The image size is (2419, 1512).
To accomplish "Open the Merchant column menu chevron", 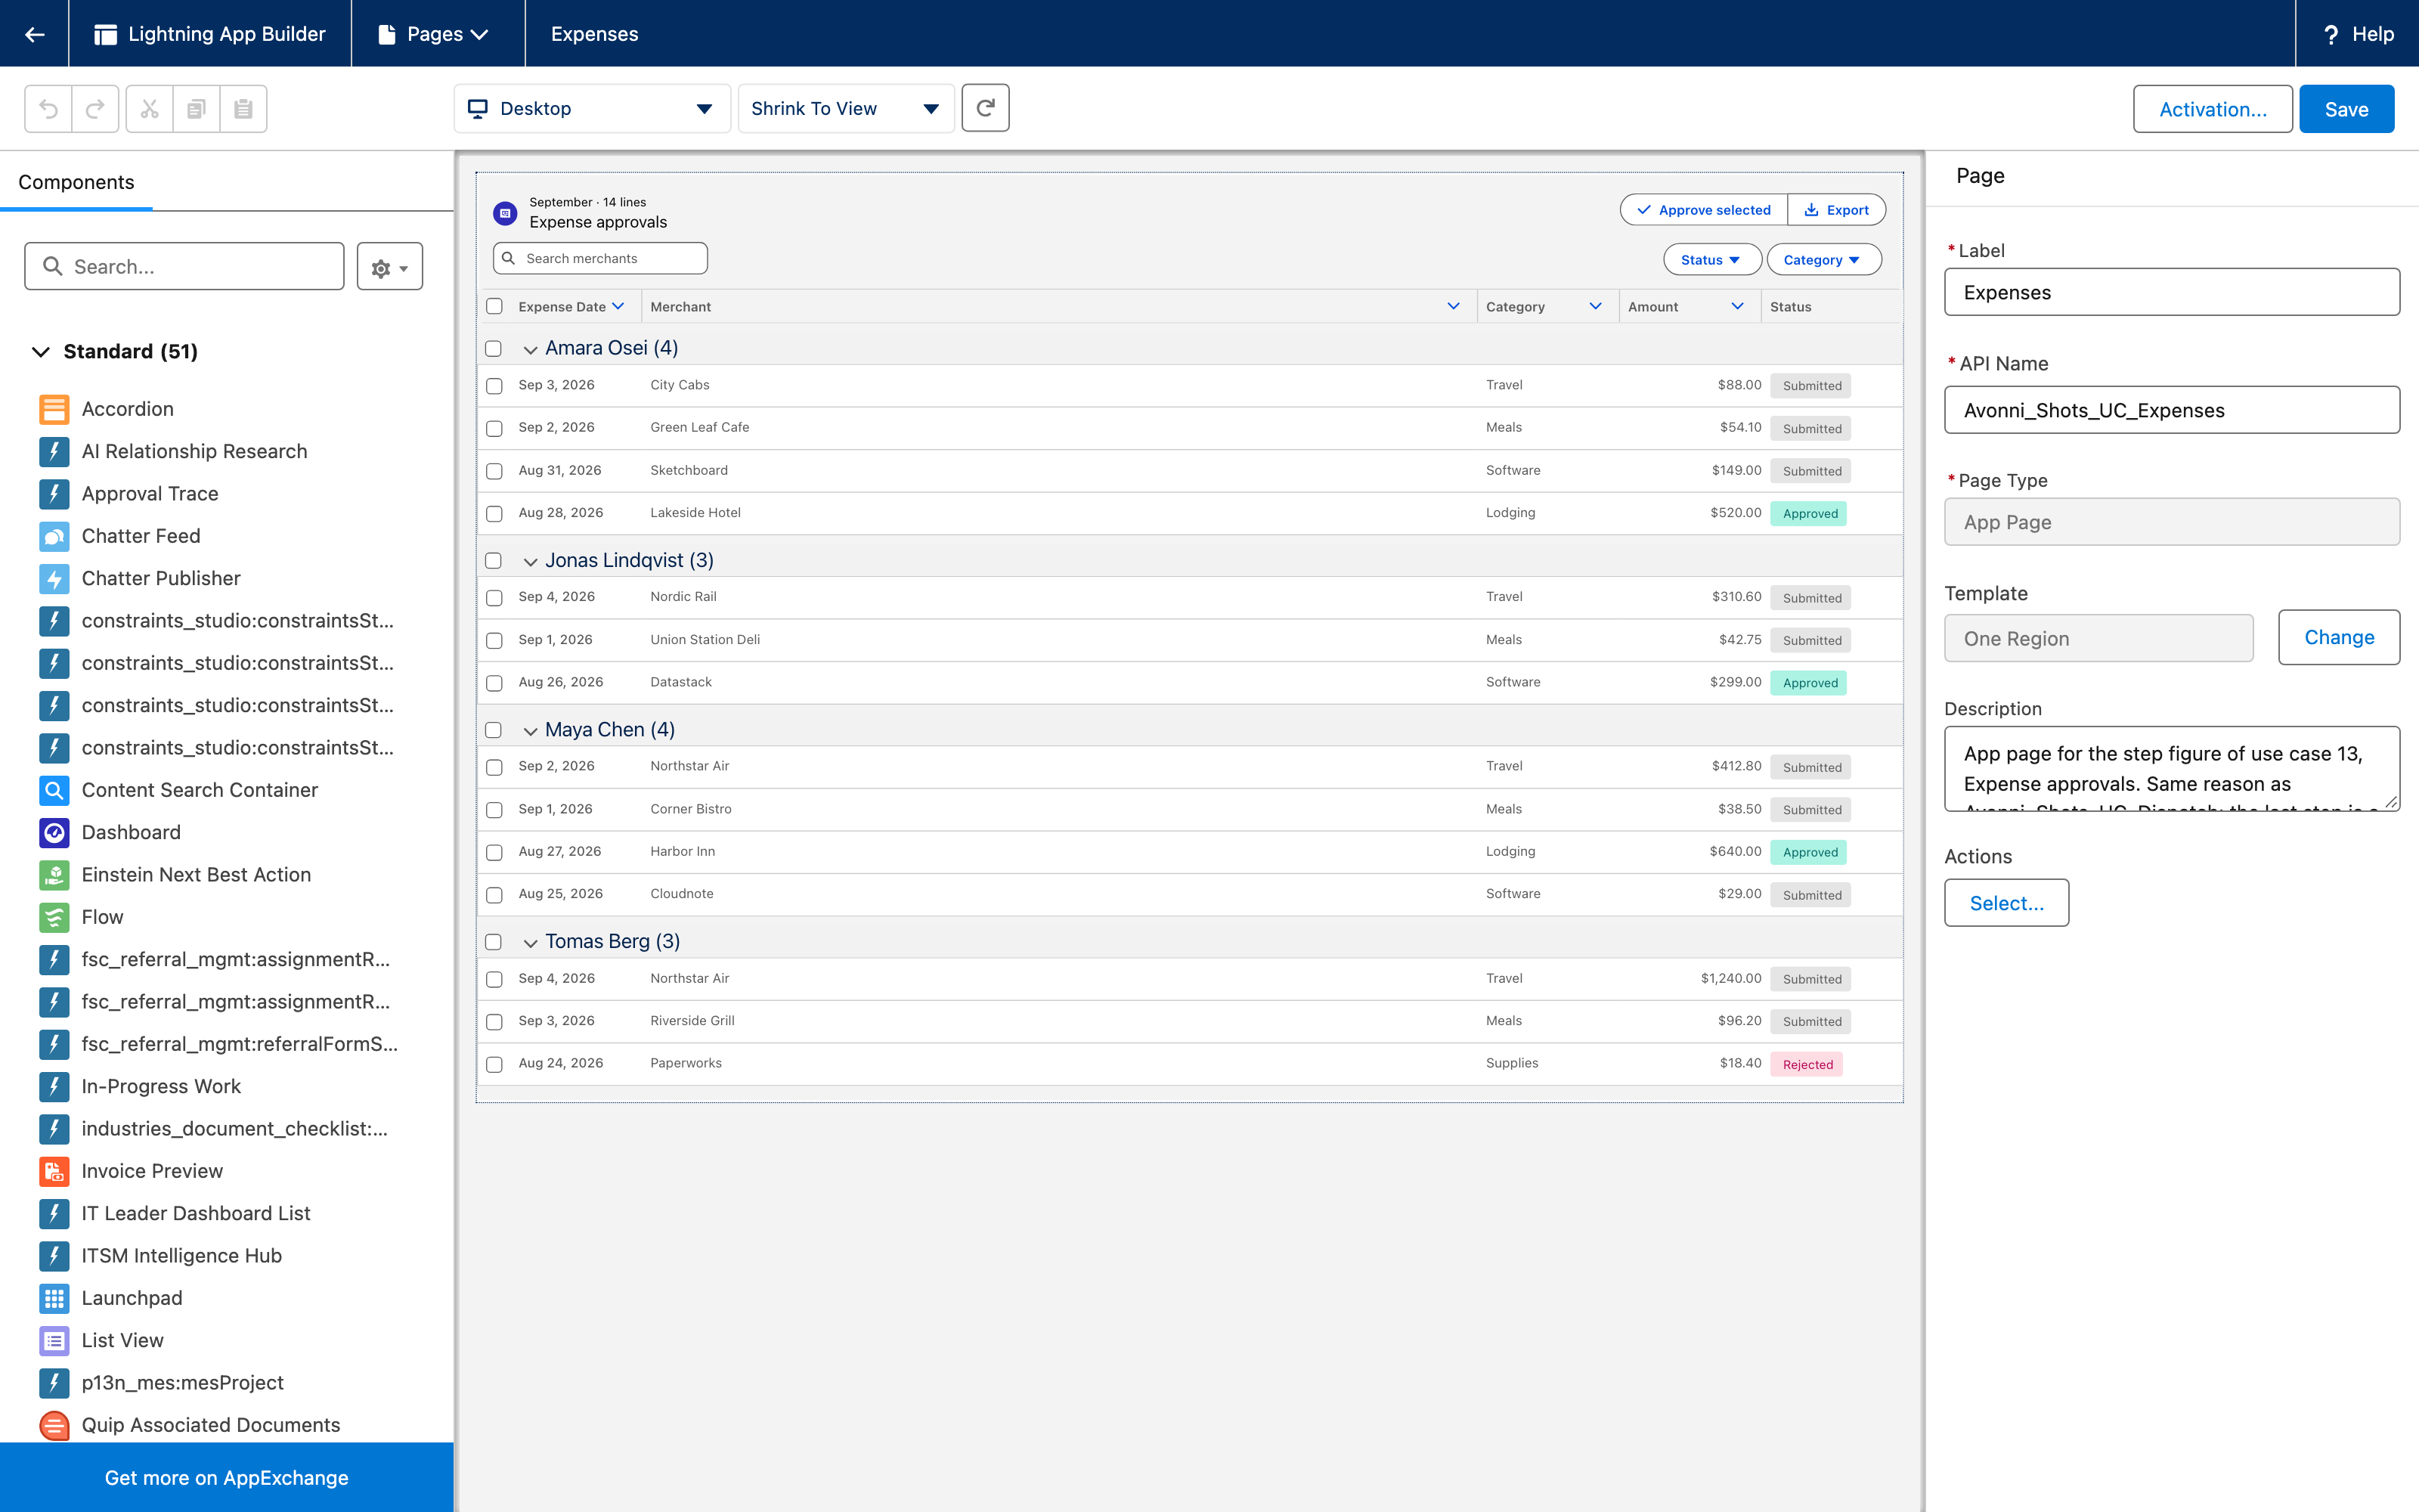I will click(1454, 306).
